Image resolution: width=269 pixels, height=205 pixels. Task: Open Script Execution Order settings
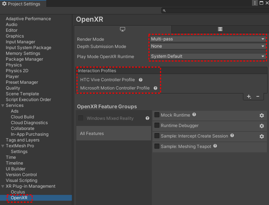coord(28,100)
